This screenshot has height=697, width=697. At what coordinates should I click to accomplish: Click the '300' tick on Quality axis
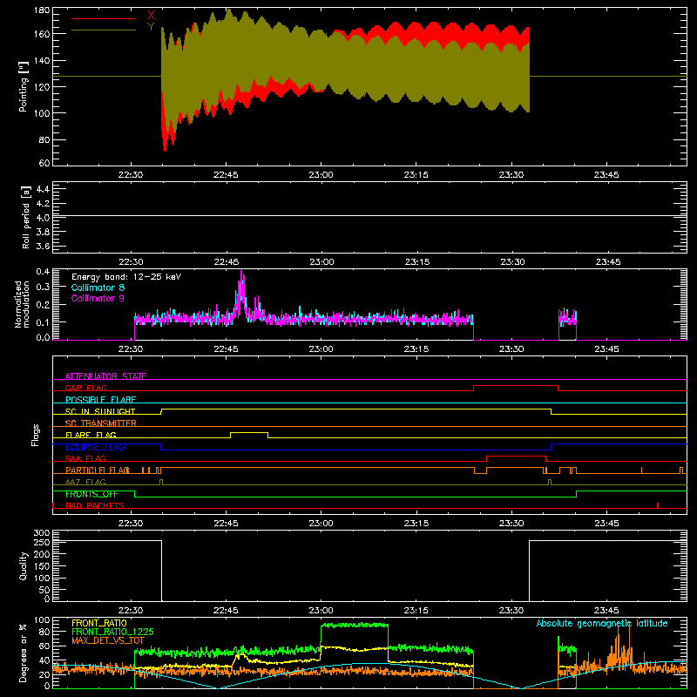[42, 533]
